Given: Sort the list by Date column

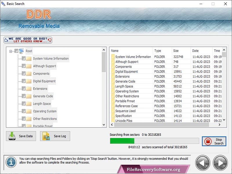Looking at the screenshot, I should coord(202,51).
